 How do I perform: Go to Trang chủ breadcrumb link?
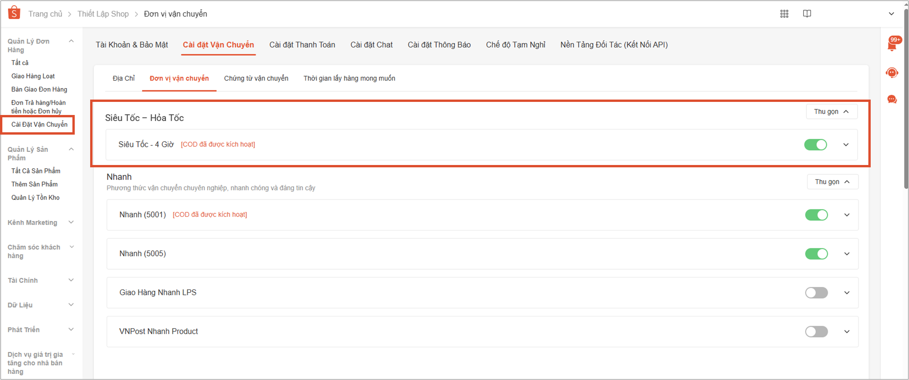click(45, 14)
